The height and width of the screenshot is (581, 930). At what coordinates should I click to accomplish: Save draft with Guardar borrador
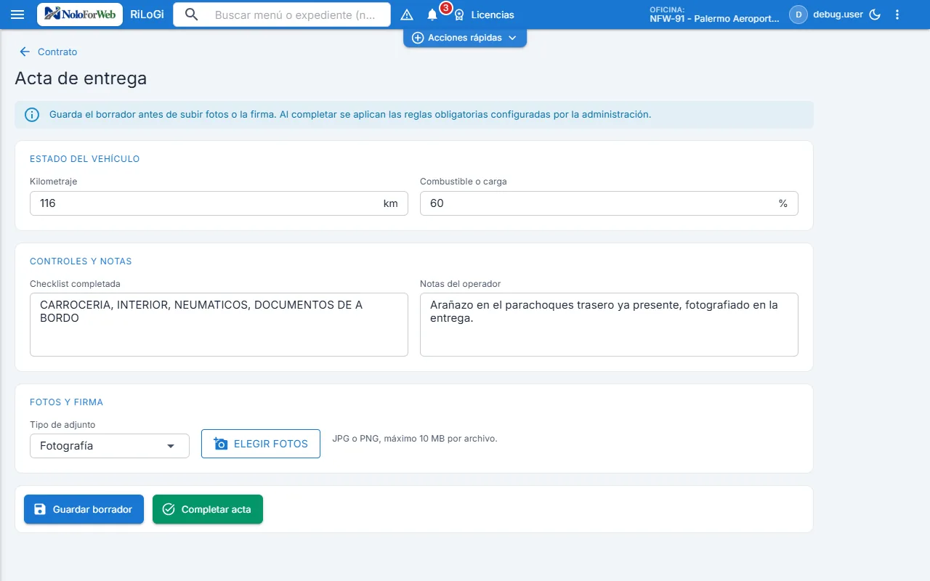pyautogui.click(x=84, y=509)
